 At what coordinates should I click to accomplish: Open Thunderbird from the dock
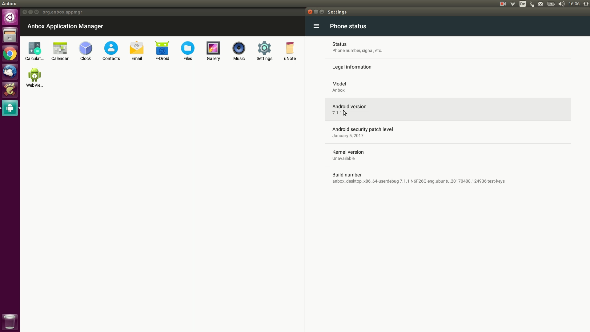coord(10,72)
